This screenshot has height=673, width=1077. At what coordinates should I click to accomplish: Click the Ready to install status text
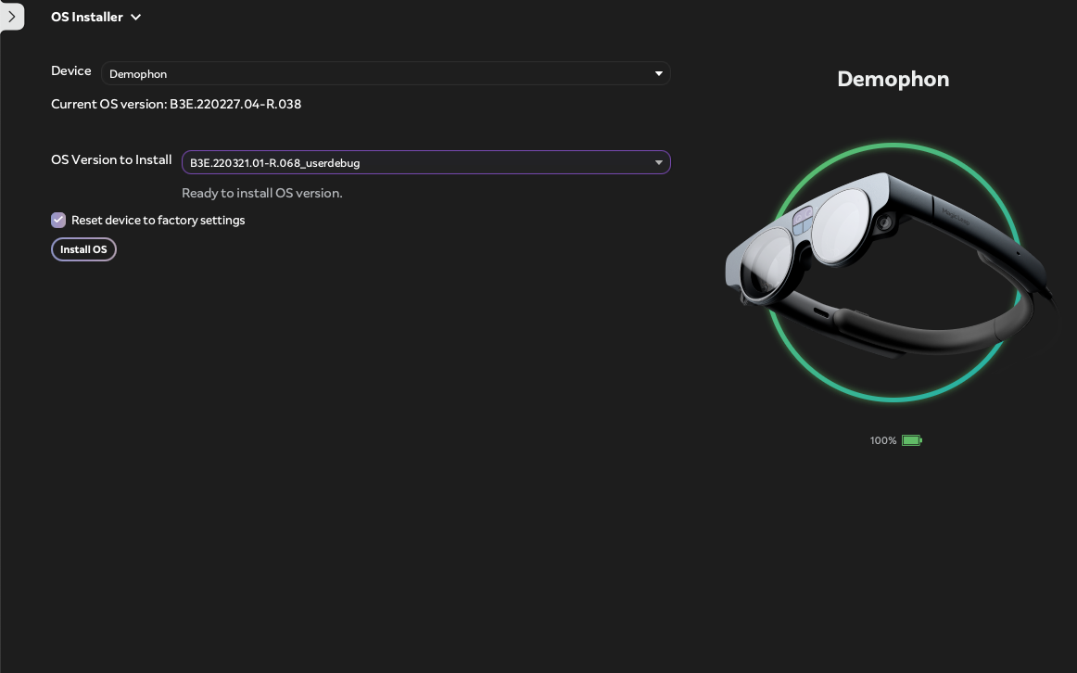click(261, 193)
